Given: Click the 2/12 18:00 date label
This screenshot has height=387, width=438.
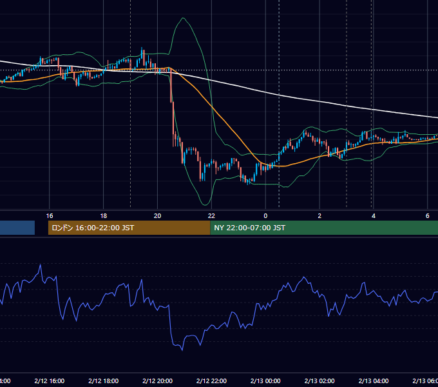Looking at the screenshot, I should pos(103,381).
